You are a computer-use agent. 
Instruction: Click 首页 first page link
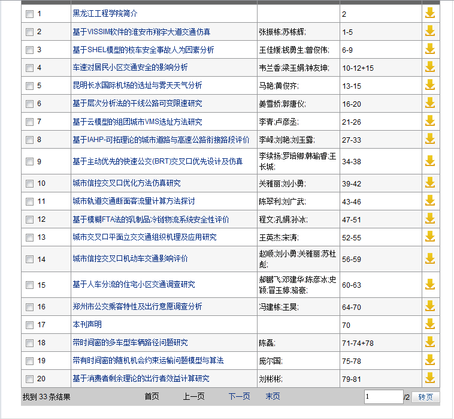click(152, 396)
